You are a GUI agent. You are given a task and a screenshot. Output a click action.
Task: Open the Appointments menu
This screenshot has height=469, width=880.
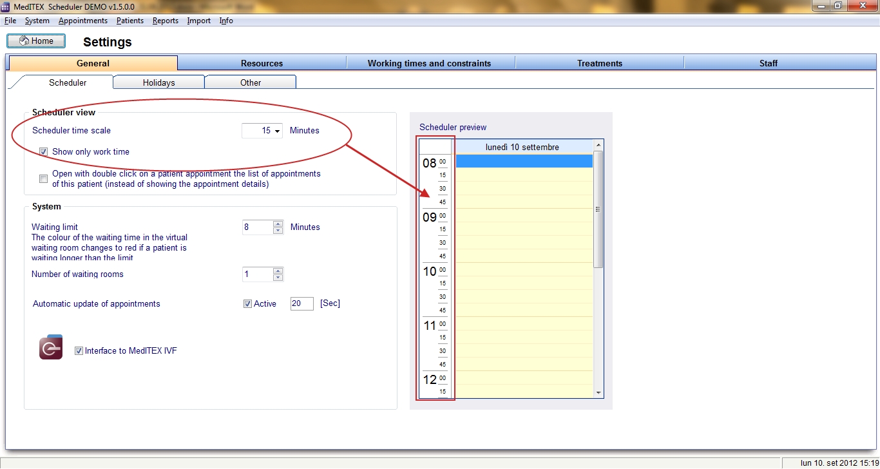82,21
